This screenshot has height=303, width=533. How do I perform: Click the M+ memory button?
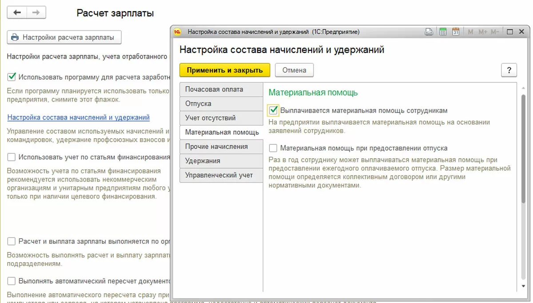pos(483,31)
